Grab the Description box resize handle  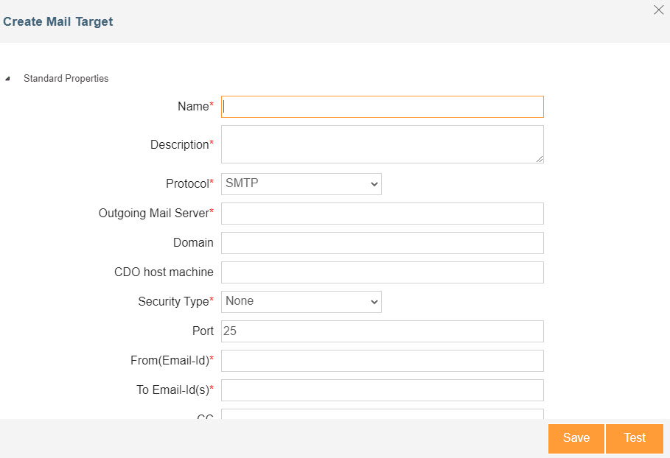tap(540, 158)
